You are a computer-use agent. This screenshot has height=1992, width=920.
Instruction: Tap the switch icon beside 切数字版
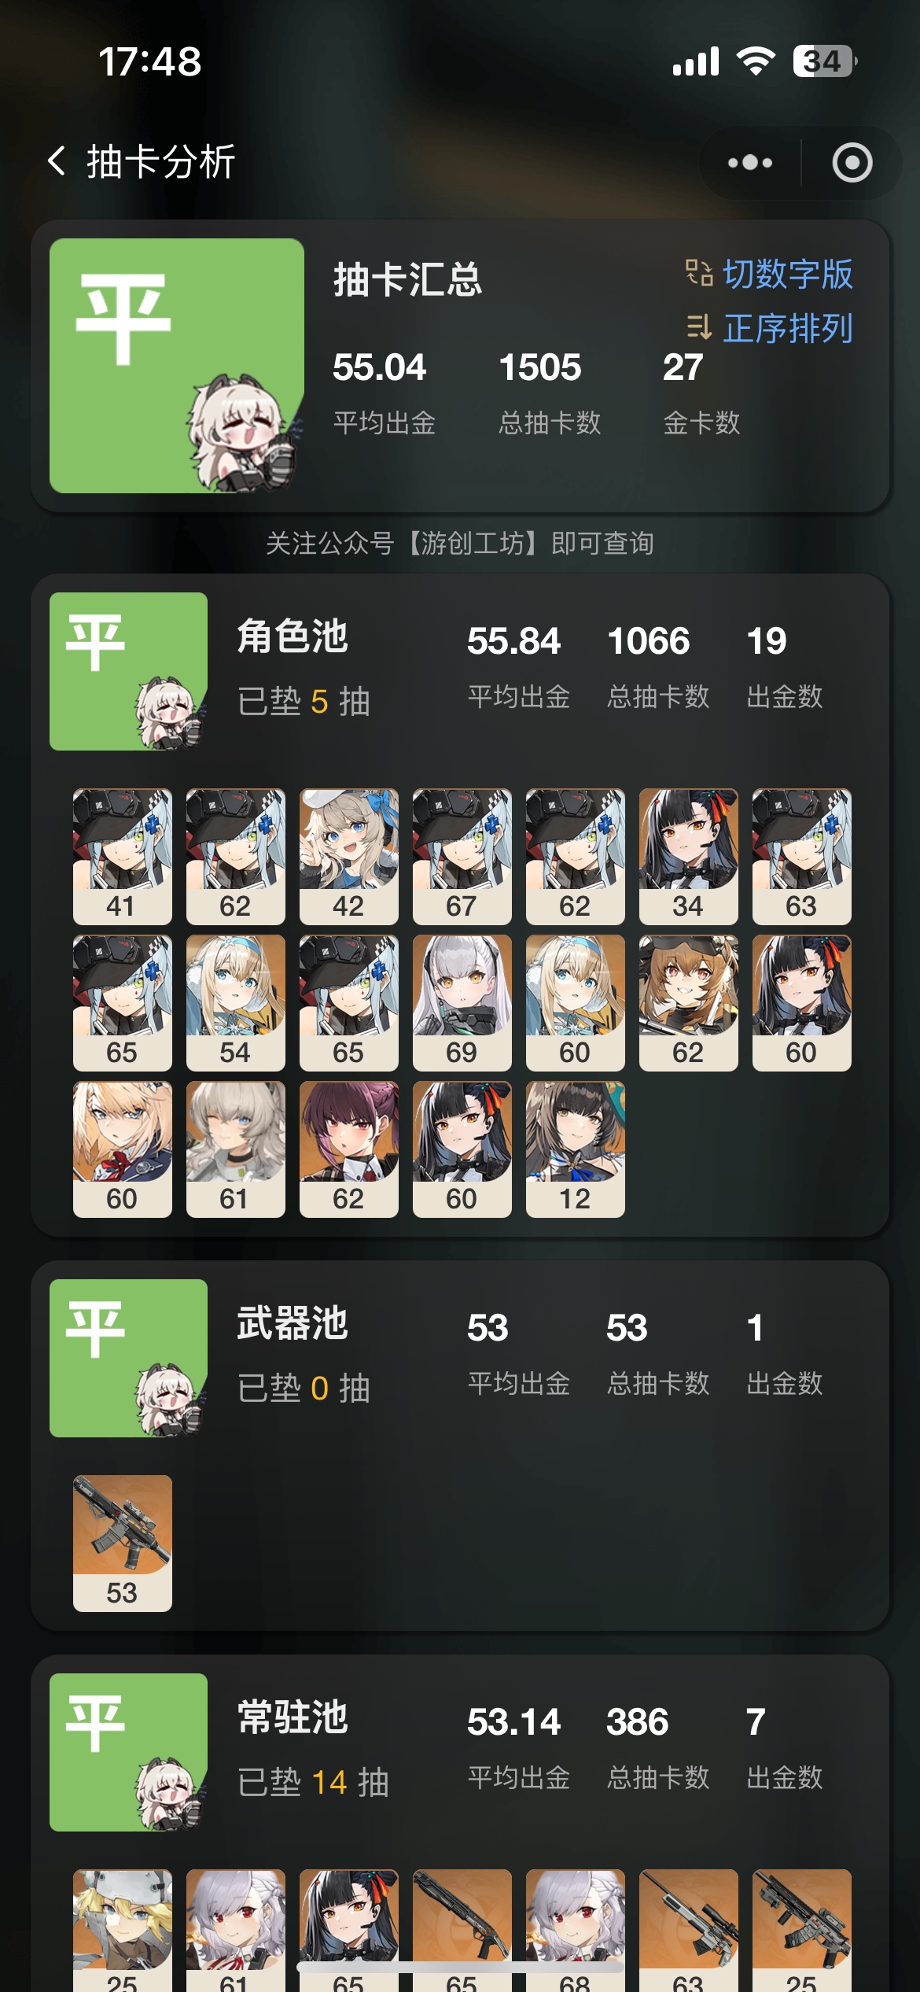click(x=699, y=274)
